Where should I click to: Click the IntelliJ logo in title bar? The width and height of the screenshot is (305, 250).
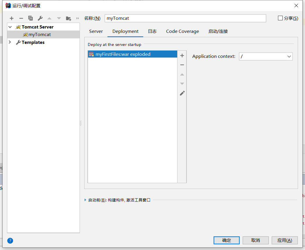point(8,6)
